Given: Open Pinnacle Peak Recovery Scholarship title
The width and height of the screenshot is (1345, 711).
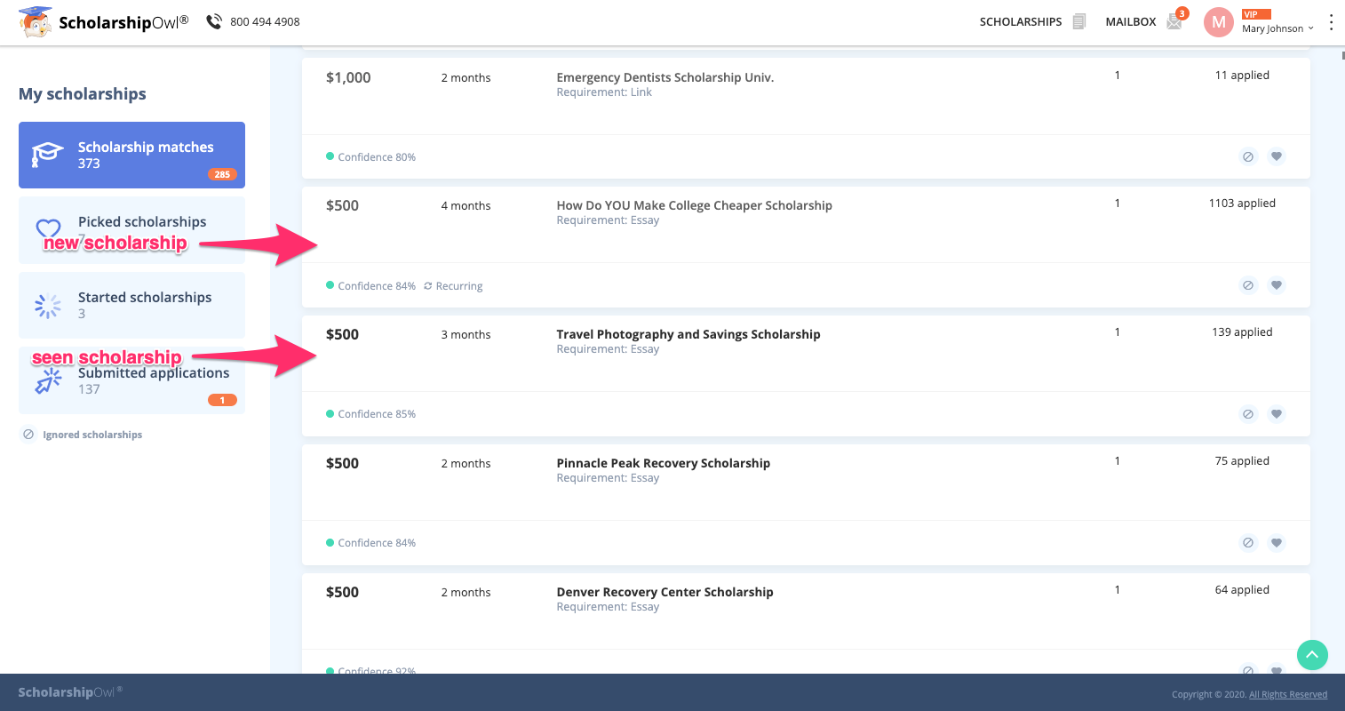Looking at the screenshot, I should point(664,463).
